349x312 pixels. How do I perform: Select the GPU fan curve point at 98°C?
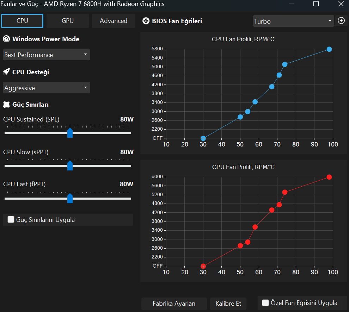point(329,177)
